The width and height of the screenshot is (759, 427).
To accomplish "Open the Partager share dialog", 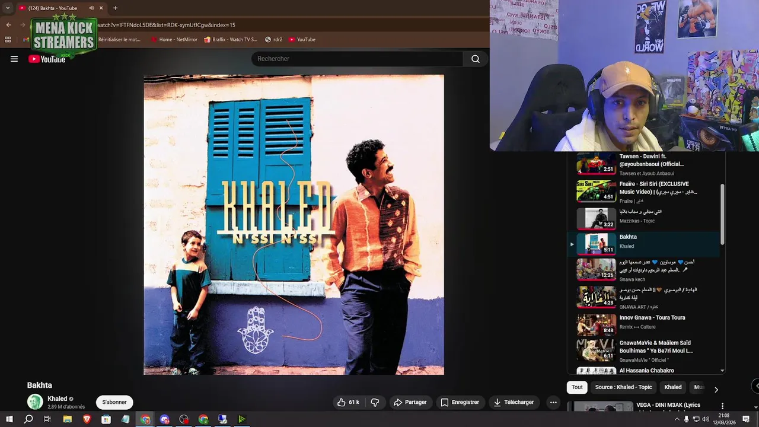I will [410, 402].
